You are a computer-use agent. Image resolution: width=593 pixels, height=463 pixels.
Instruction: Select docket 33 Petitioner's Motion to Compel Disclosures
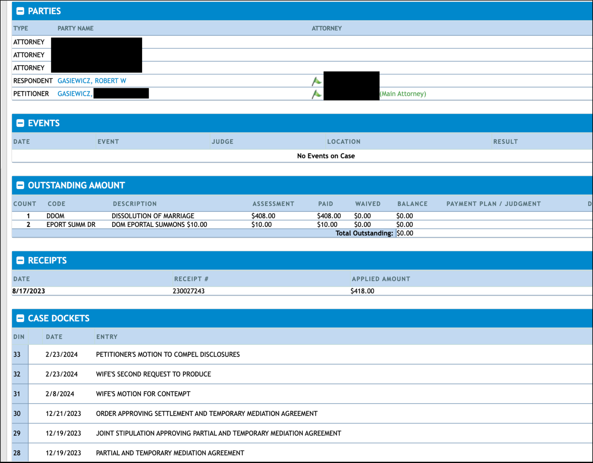pyautogui.click(x=168, y=354)
